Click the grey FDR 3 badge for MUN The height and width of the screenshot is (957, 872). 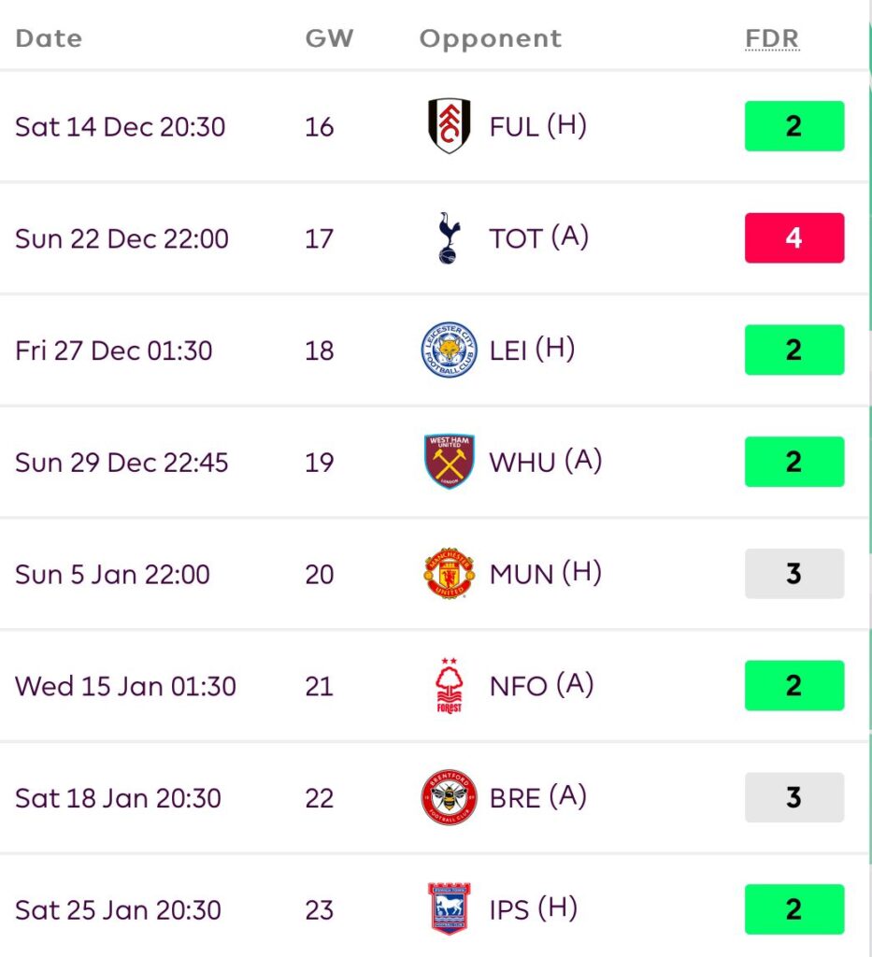793,574
